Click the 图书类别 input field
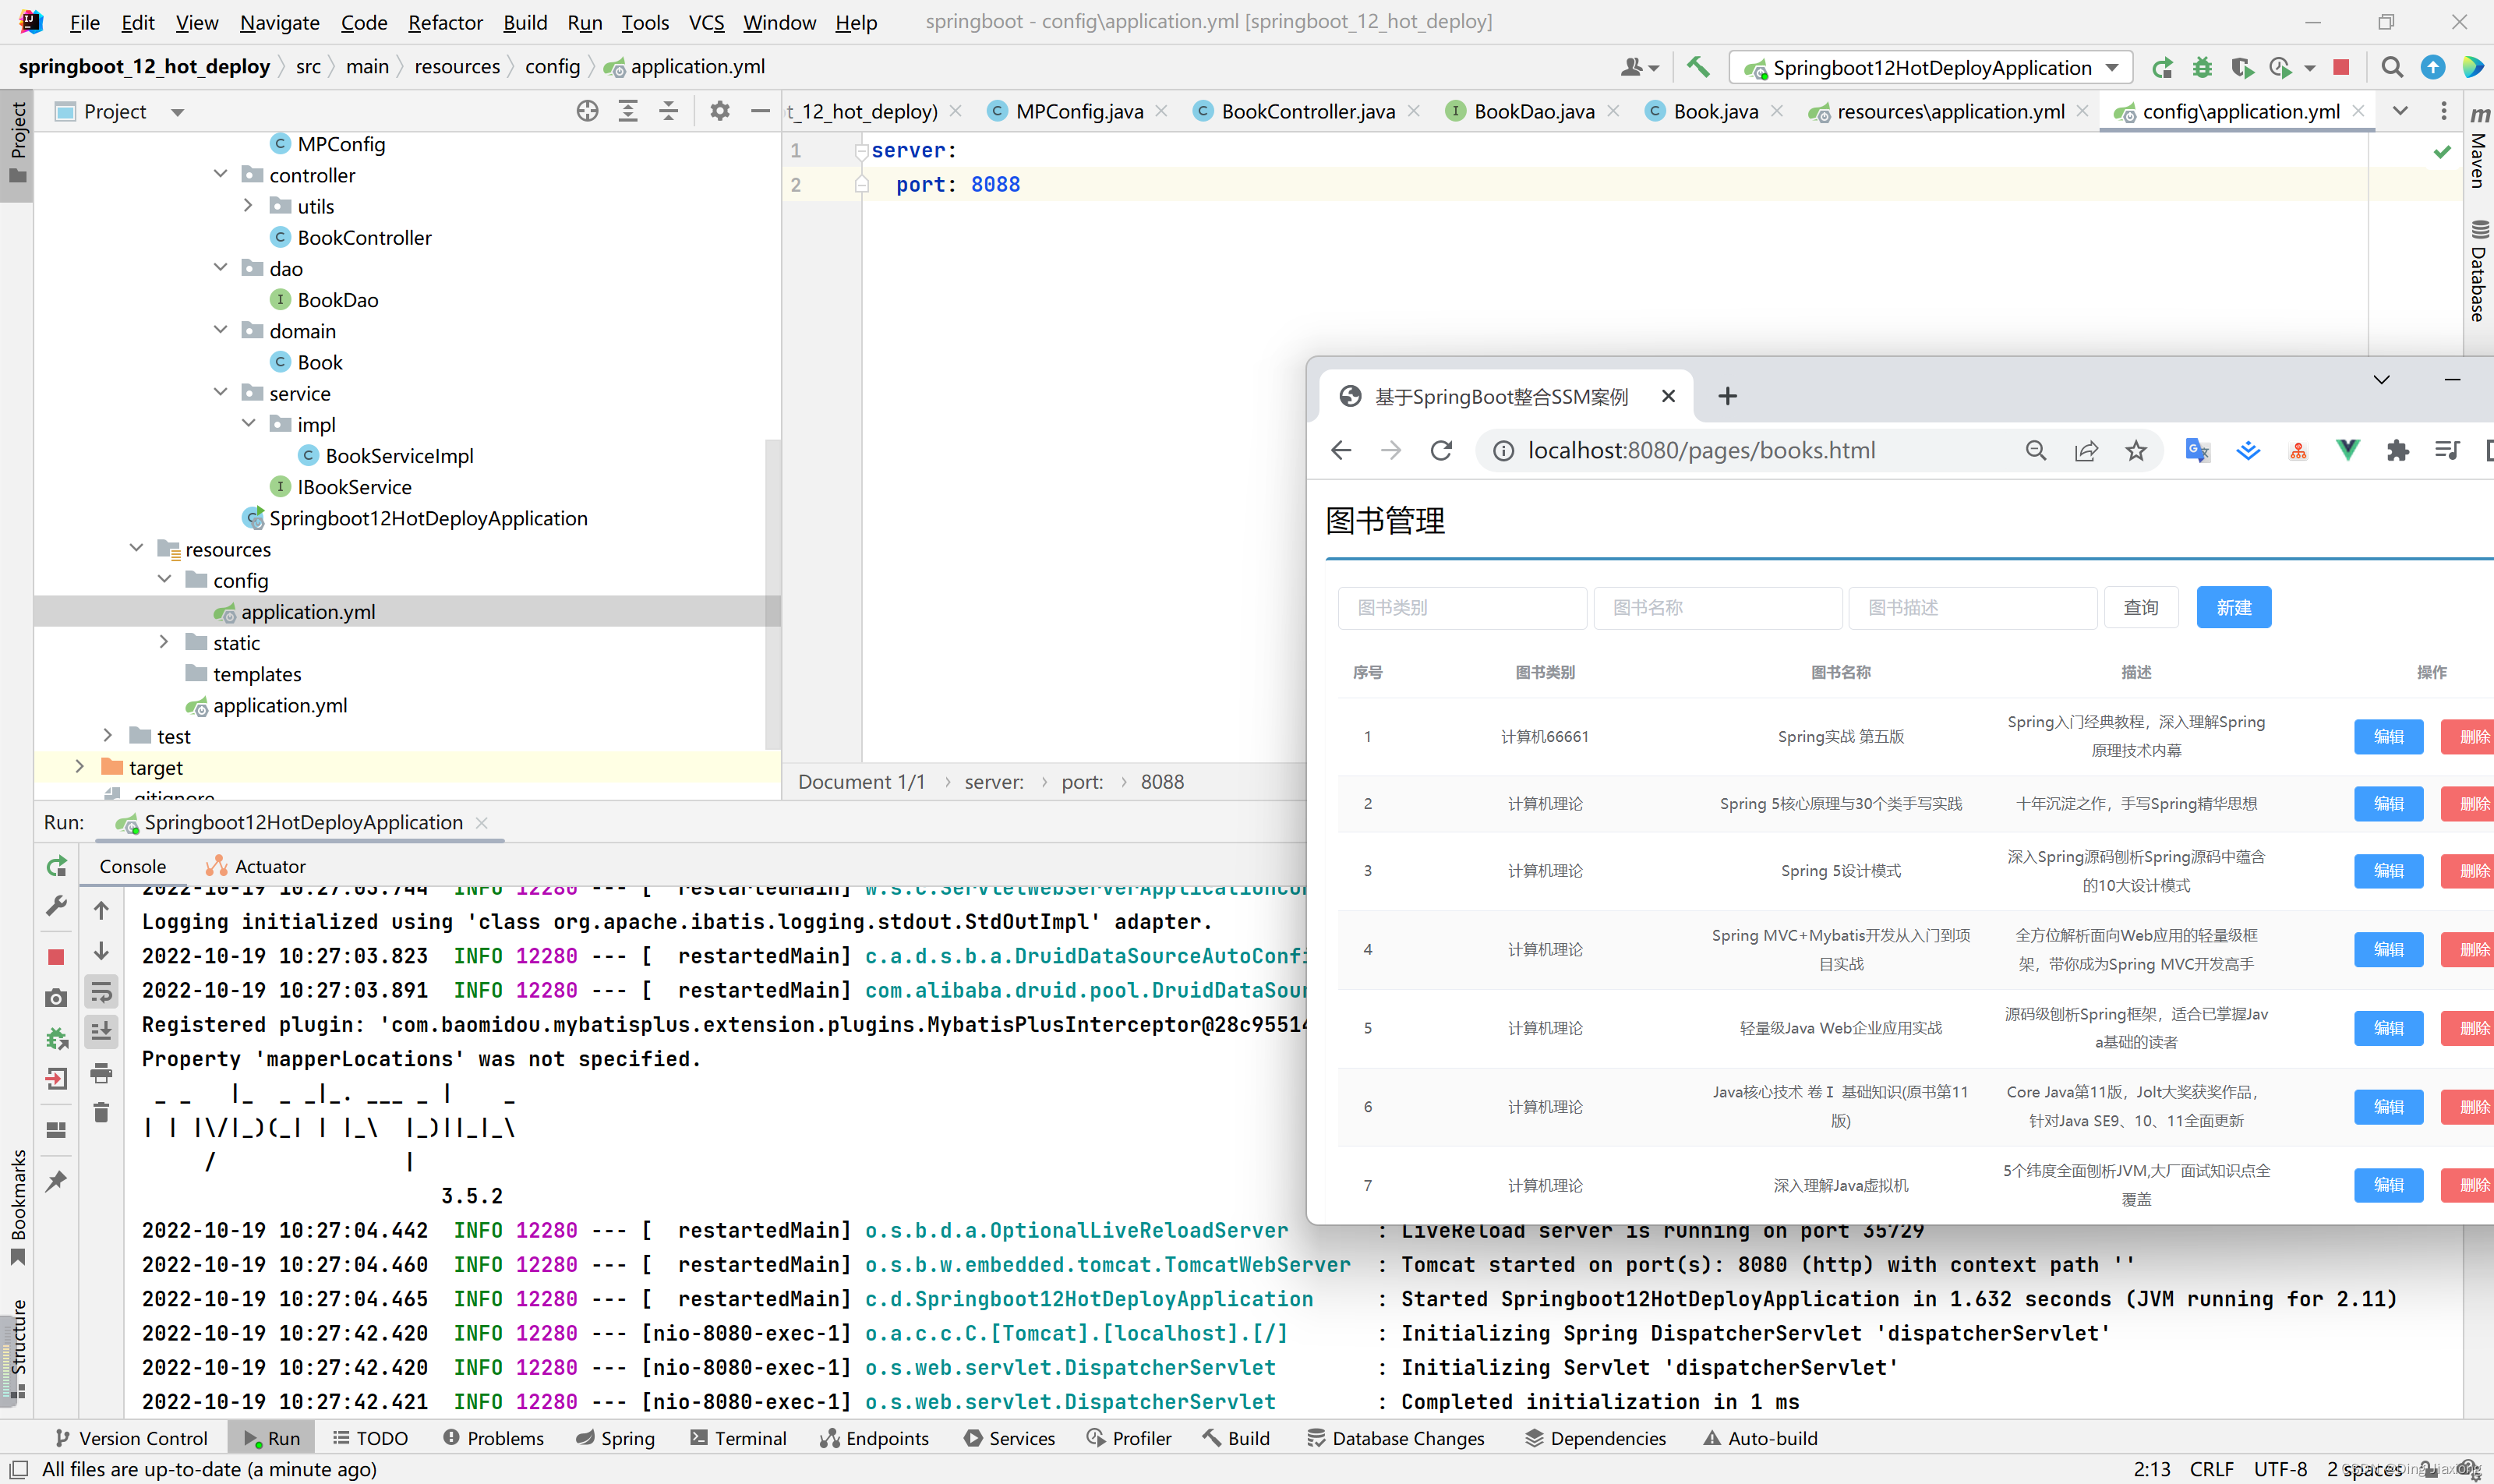The image size is (2494, 1484). click(x=1461, y=607)
